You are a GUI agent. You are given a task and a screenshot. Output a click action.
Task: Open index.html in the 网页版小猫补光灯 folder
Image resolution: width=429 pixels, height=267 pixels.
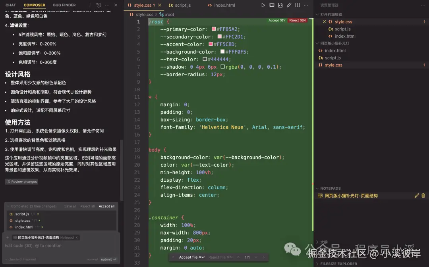tap(335, 50)
